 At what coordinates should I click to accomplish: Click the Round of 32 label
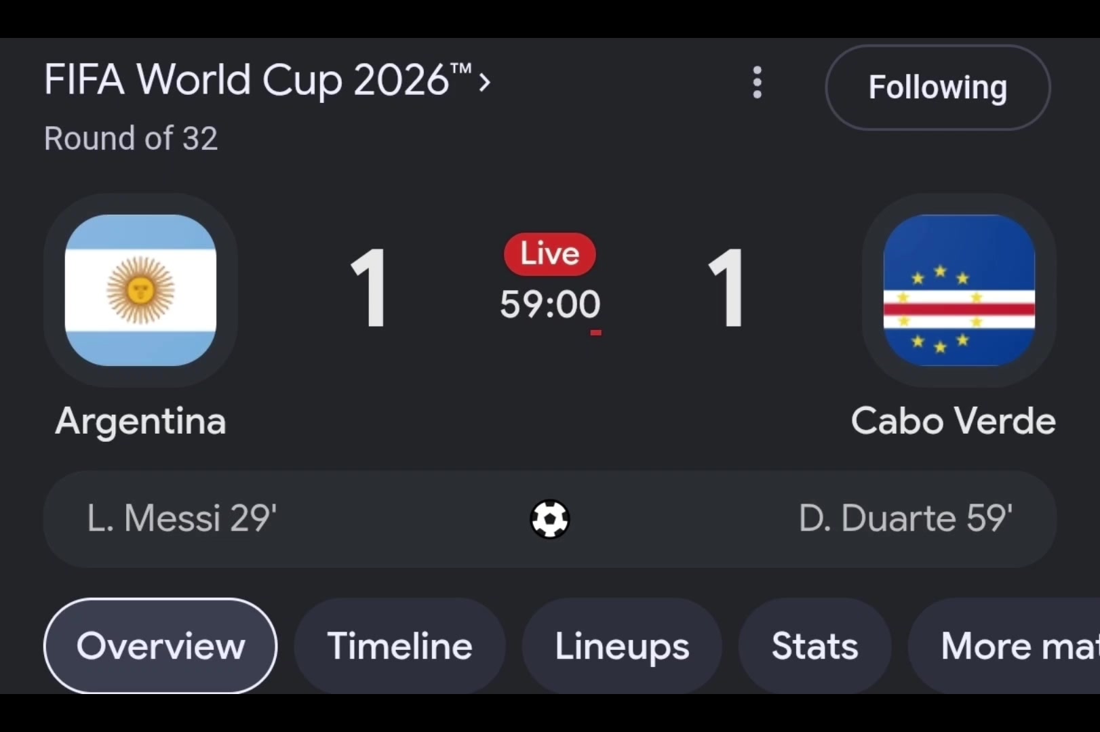pyautogui.click(x=131, y=138)
